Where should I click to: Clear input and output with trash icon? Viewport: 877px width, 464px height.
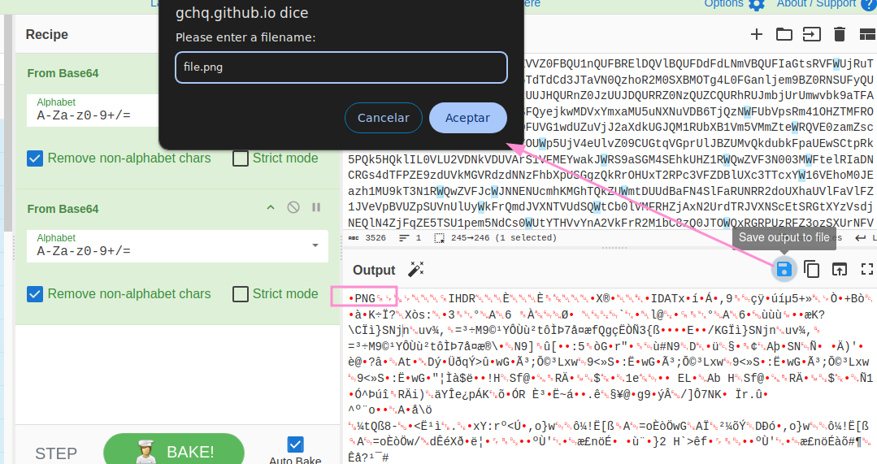pyautogui.click(x=840, y=34)
